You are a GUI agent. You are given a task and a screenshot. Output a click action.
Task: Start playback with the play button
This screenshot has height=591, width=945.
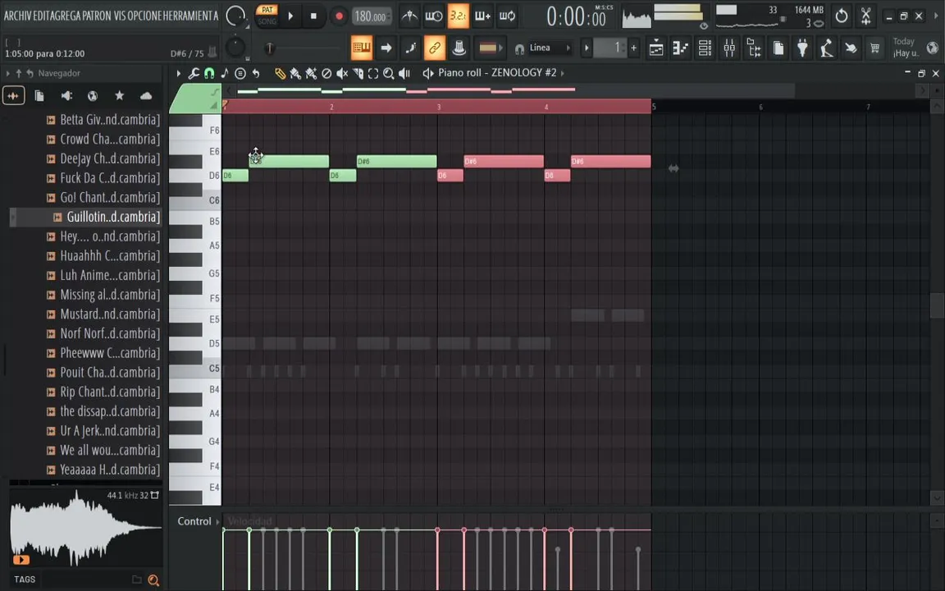click(x=290, y=16)
